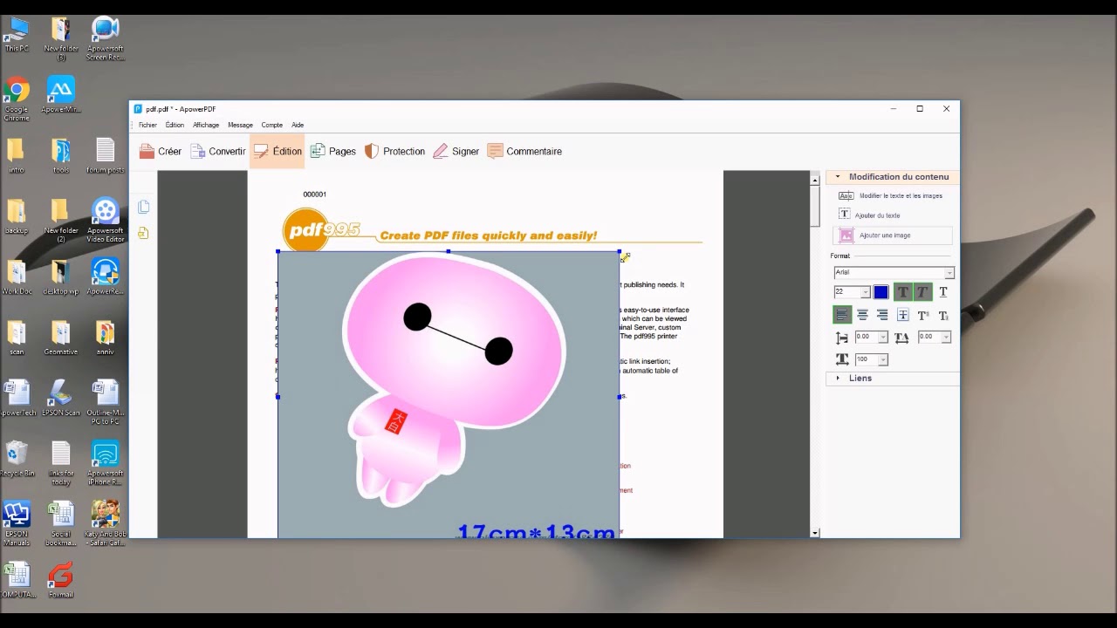Open the Compte menu
This screenshot has height=628, width=1117.
(272, 125)
